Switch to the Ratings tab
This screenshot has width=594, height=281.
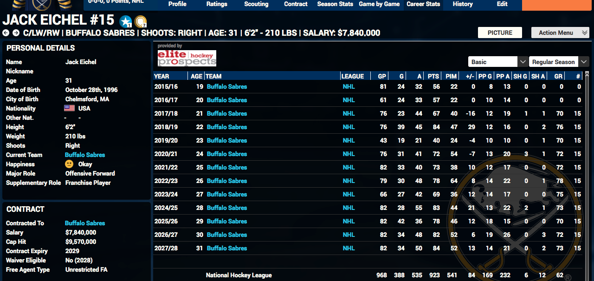(217, 4)
